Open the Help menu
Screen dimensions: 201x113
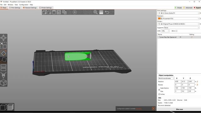31,5
